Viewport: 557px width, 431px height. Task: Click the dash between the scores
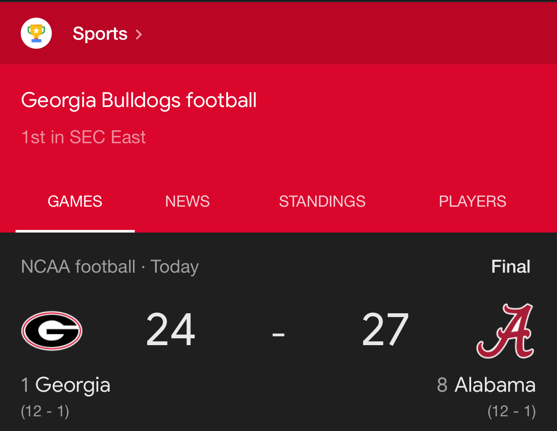pyautogui.click(x=278, y=334)
